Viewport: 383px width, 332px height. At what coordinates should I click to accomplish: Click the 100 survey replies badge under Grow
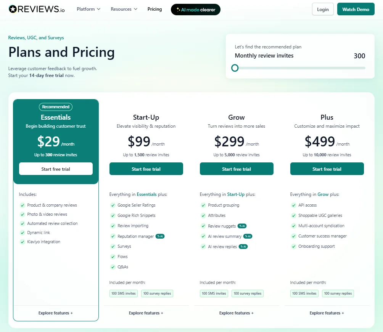pyautogui.click(x=247, y=294)
